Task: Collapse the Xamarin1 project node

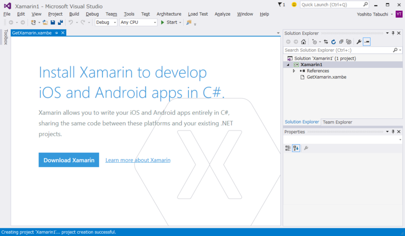Action: coord(288,65)
